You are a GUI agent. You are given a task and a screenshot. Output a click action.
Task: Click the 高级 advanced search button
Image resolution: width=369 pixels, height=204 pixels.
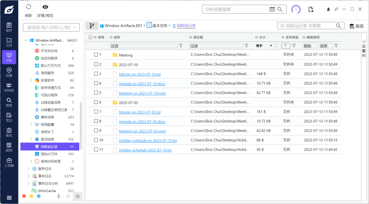pyautogui.click(x=356, y=26)
